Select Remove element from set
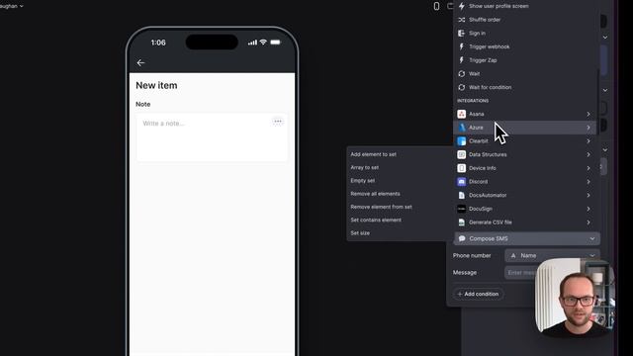Viewport: 633px width, 356px height. pyautogui.click(x=381, y=207)
